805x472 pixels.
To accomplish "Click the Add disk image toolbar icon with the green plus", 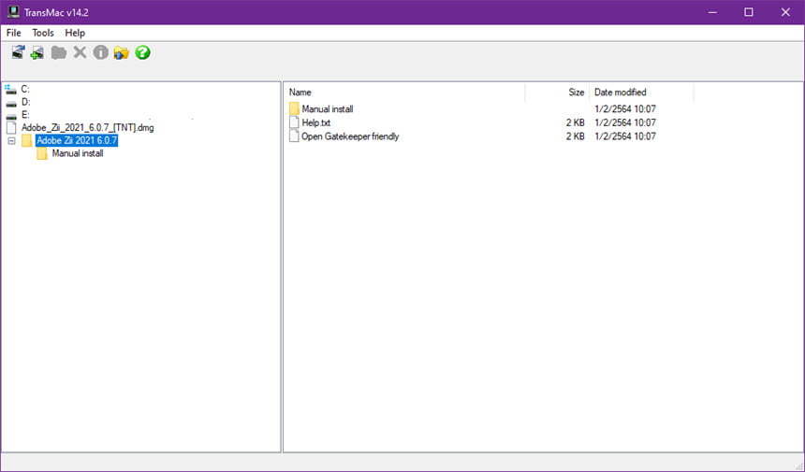I will point(37,52).
